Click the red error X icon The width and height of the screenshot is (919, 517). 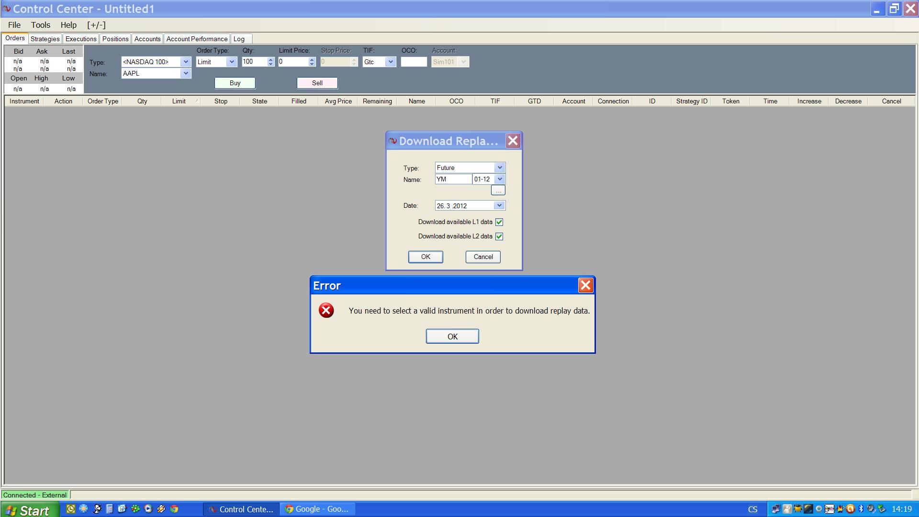tap(326, 310)
